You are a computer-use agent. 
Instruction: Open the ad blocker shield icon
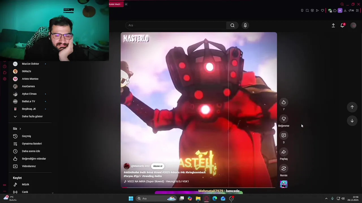pyautogui.click(x=312, y=10)
